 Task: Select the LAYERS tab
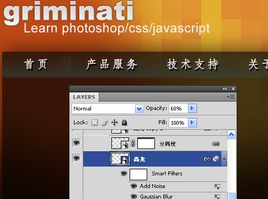84,97
